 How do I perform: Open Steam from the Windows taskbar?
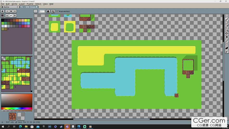point(61,126)
